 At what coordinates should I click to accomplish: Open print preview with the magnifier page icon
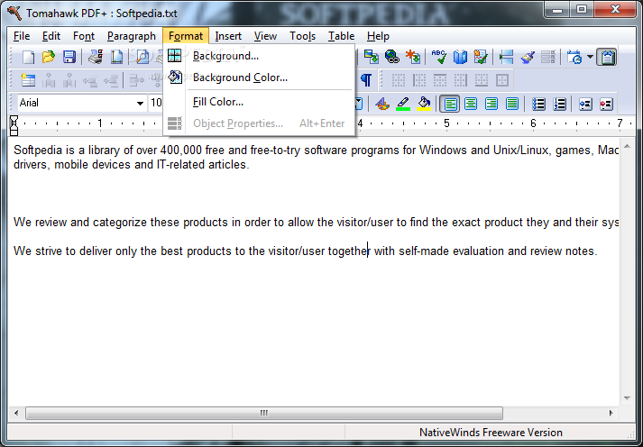[142, 57]
